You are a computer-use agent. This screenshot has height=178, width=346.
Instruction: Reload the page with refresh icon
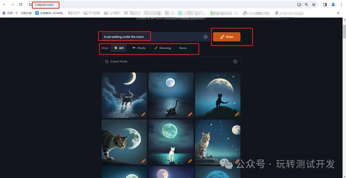pos(21,4)
